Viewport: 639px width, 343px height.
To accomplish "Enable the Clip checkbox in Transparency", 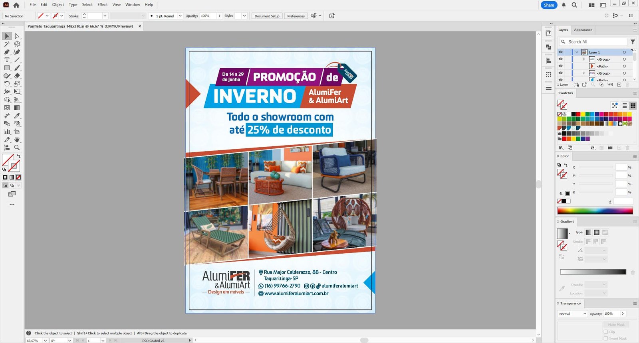I will 606,332.
